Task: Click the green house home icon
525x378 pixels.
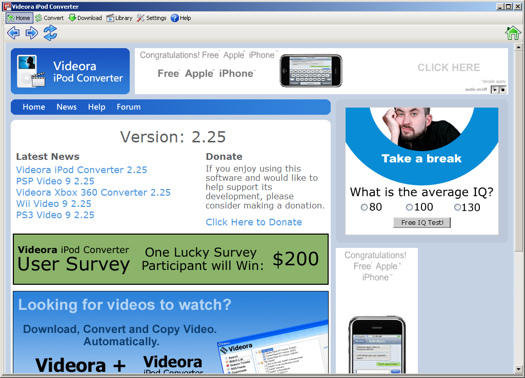Action: pyautogui.click(x=513, y=33)
